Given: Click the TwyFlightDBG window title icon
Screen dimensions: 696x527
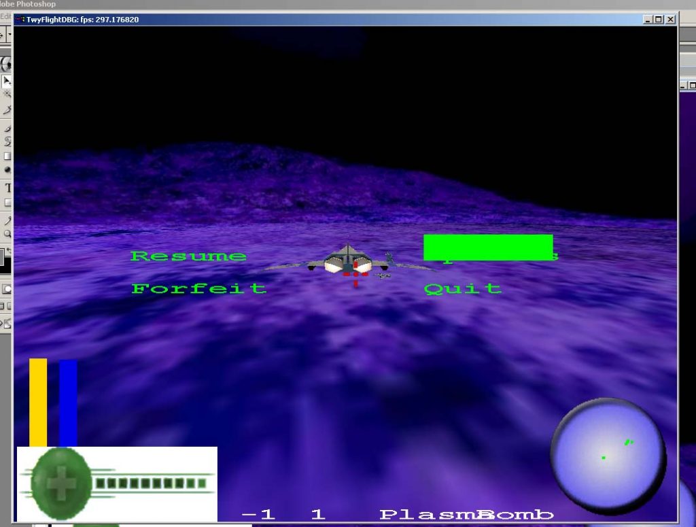Looking at the screenshot, I should tap(20, 20).
